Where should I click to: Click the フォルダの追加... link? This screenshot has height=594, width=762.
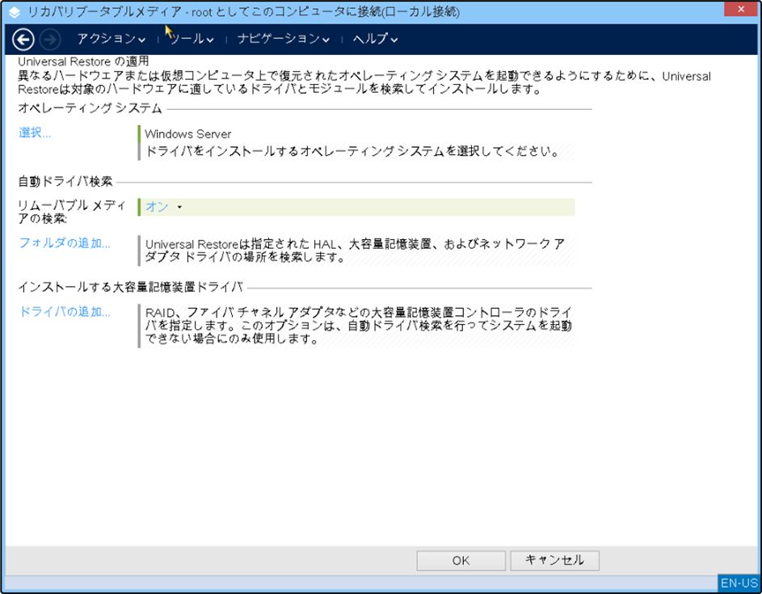click(65, 242)
